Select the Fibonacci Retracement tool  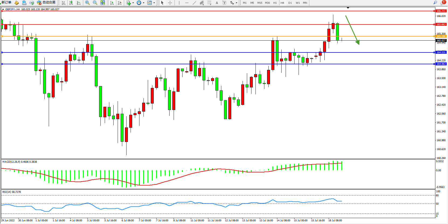click(x=209, y=3)
